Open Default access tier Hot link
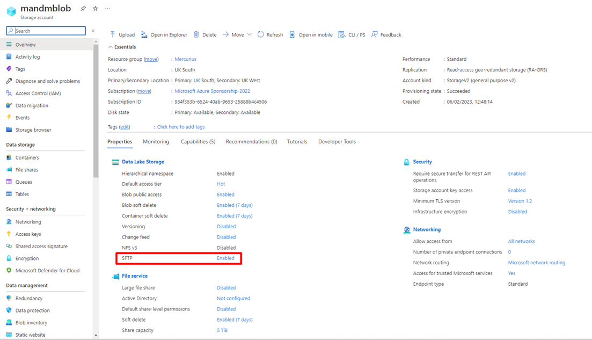 (221, 184)
